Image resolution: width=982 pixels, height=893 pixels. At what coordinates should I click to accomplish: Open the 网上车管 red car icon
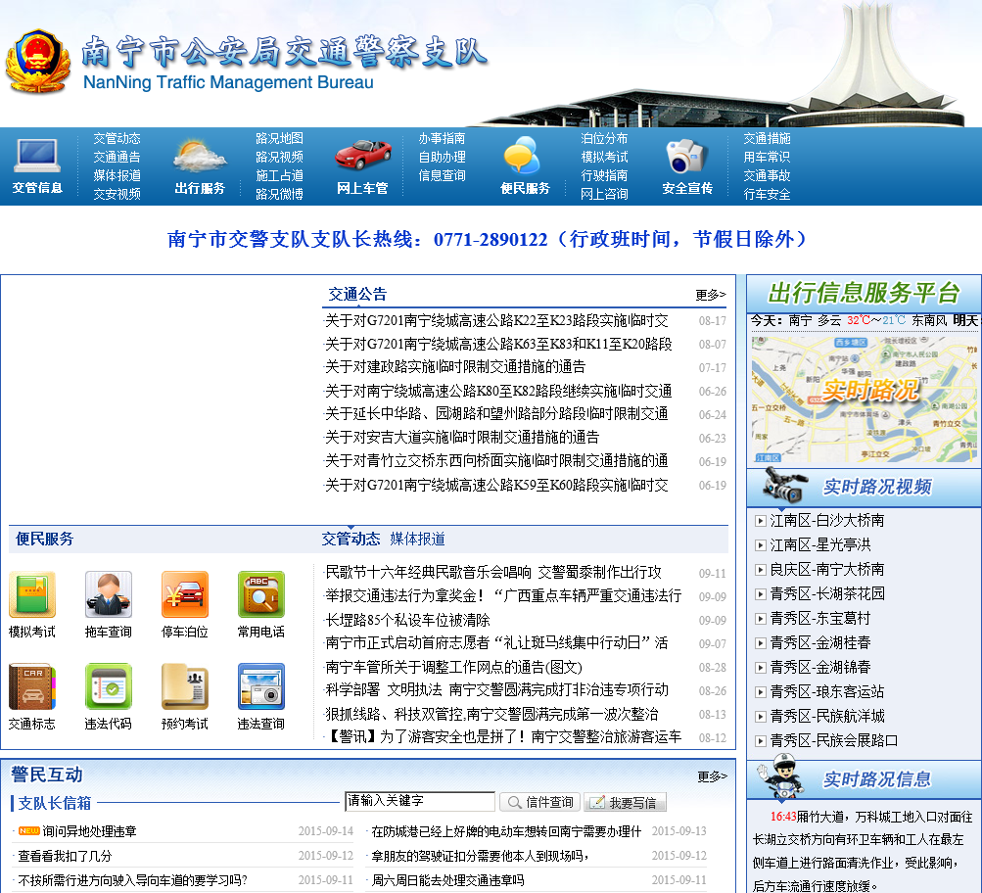(x=362, y=157)
